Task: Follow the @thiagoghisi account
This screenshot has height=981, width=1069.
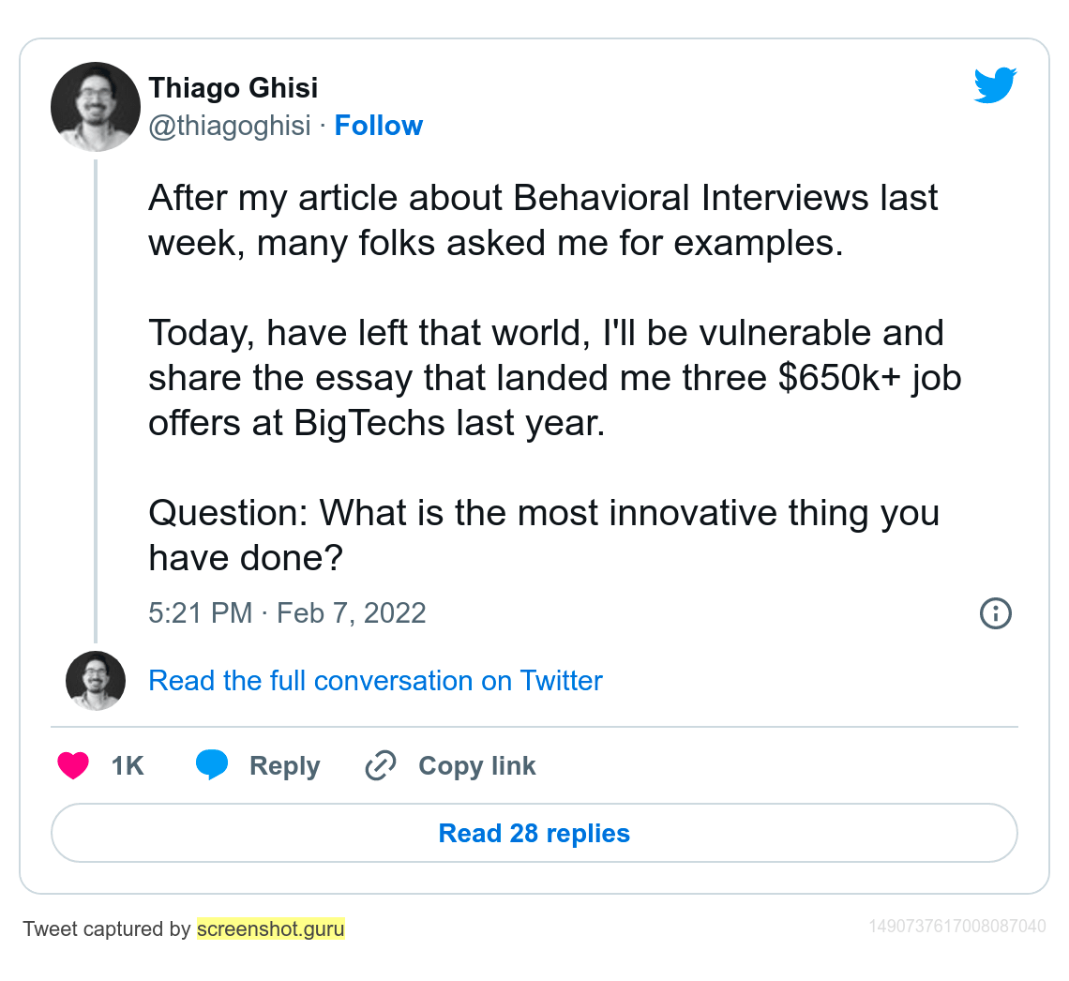Action: tap(378, 126)
